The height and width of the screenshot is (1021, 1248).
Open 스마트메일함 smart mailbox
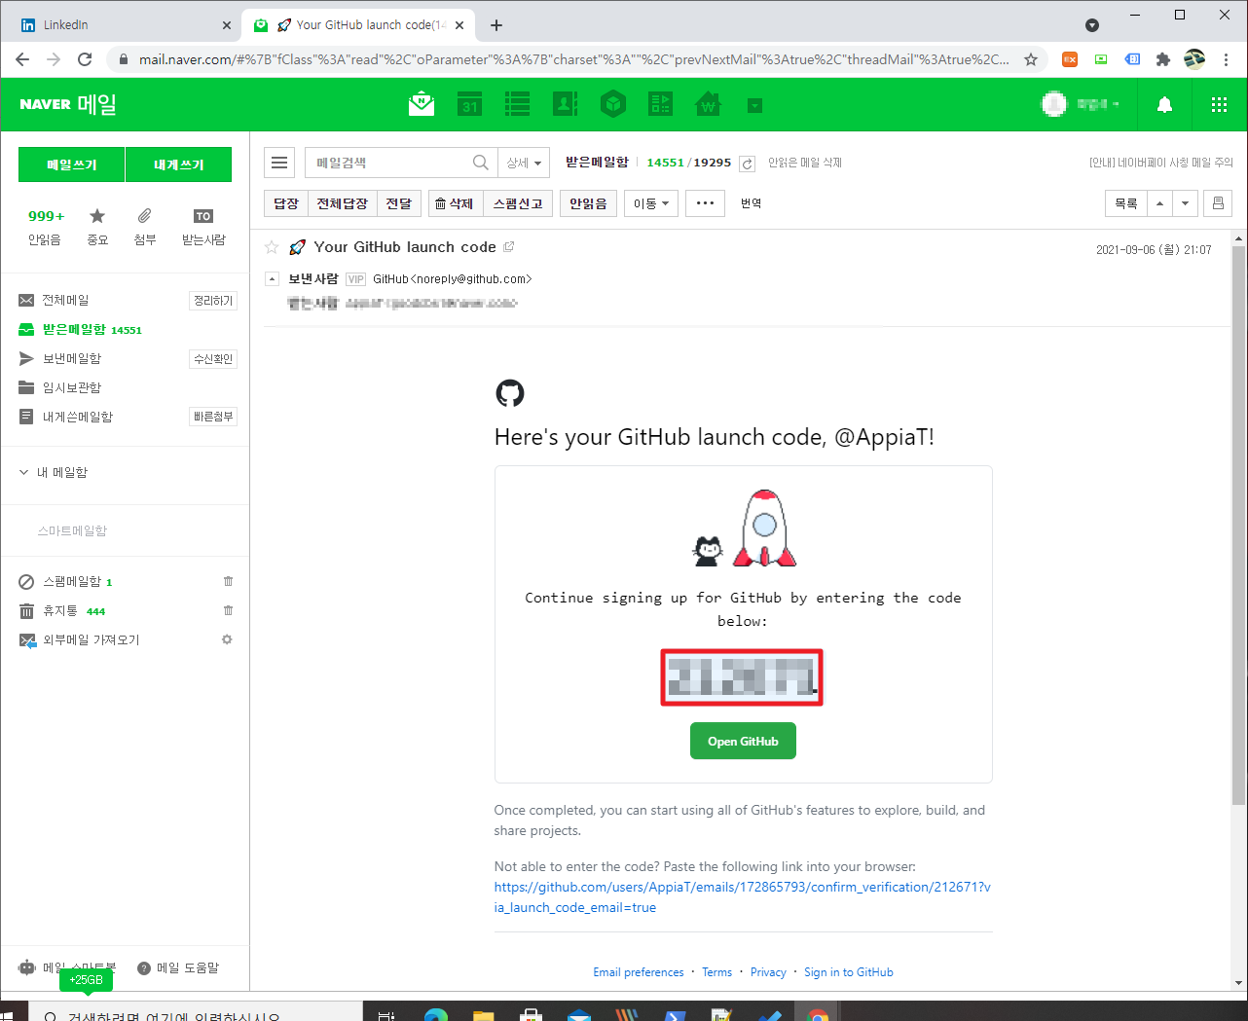[72, 530]
